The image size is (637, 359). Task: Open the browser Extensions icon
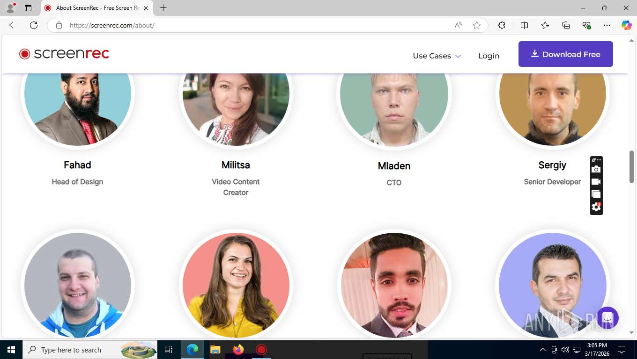[x=502, y=25]
